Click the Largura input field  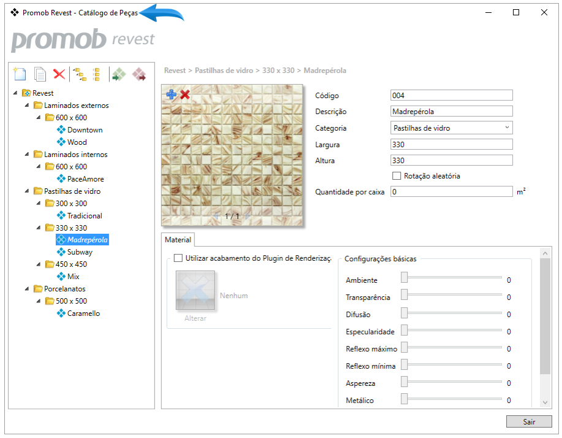pos(451,144)
